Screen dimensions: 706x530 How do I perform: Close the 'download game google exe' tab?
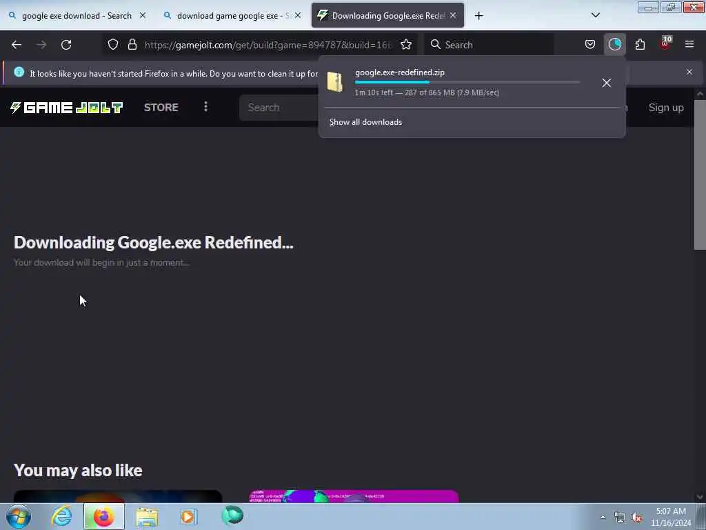pos(298,15)
